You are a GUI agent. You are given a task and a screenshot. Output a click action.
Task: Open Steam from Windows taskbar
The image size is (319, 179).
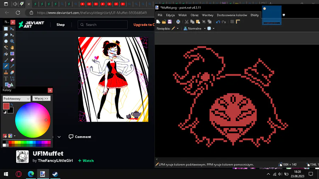[x=55, y=174]
